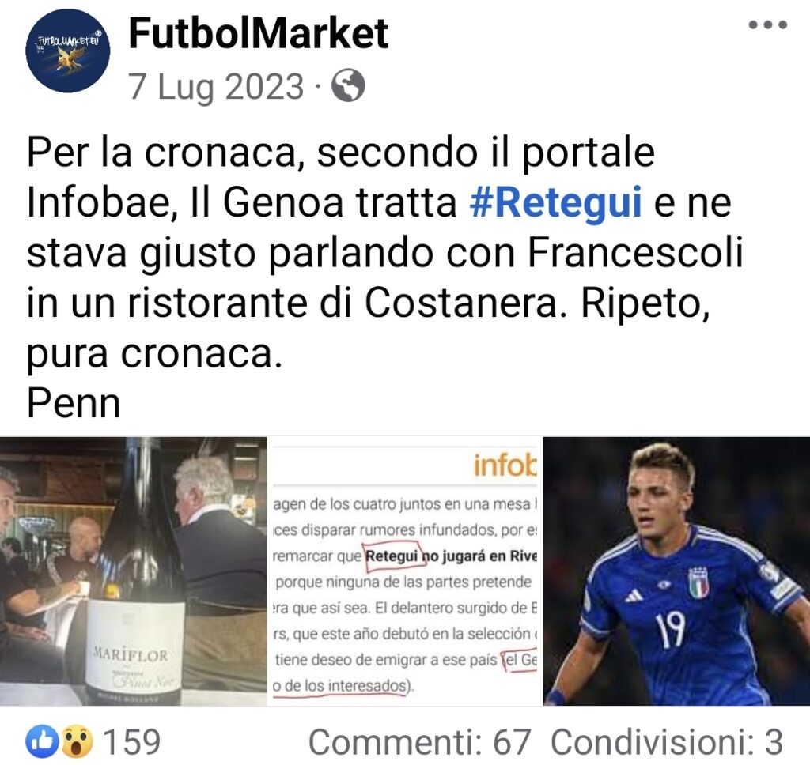Open the 7 Lug 2023 post timestamp
The height and width of the screenshot is (765, 810).
click(216, 86)
